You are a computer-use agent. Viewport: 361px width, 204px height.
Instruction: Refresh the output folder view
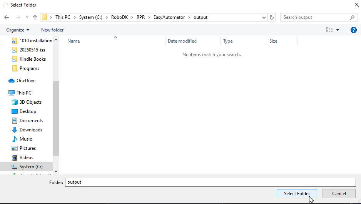(x=272, y=17)
